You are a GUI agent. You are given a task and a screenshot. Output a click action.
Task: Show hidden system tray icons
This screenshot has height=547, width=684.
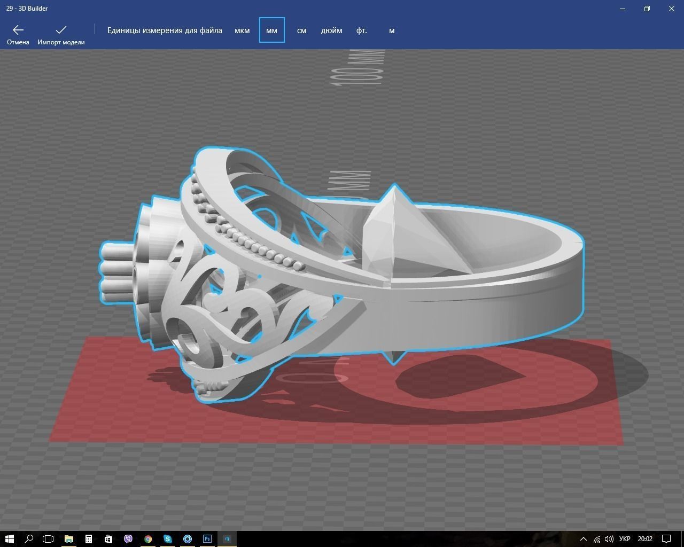point(584,539)
